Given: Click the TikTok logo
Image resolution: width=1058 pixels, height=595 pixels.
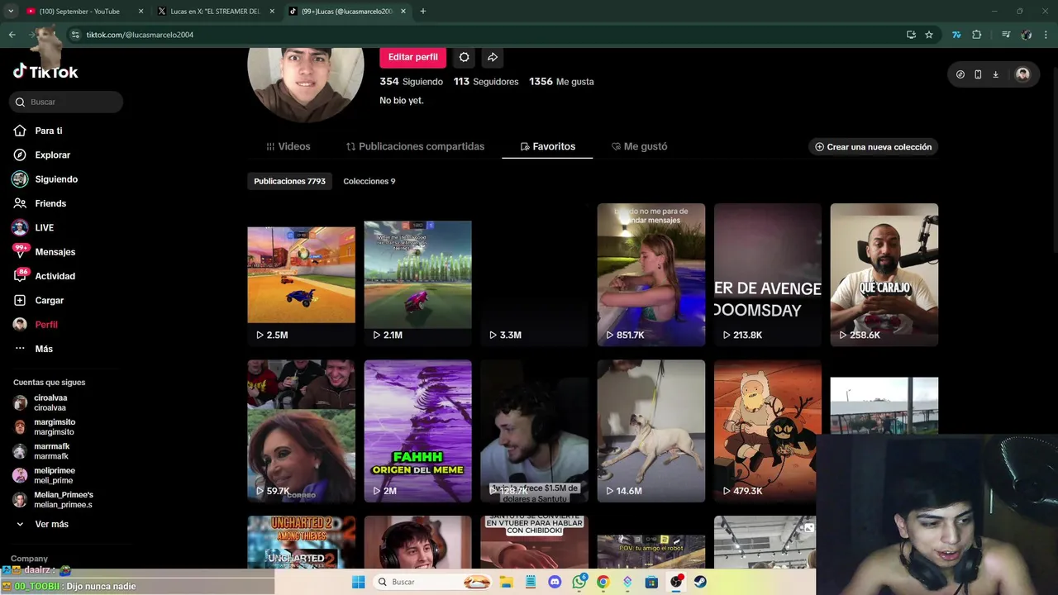Looking at the screenshot, I should 45,72.
